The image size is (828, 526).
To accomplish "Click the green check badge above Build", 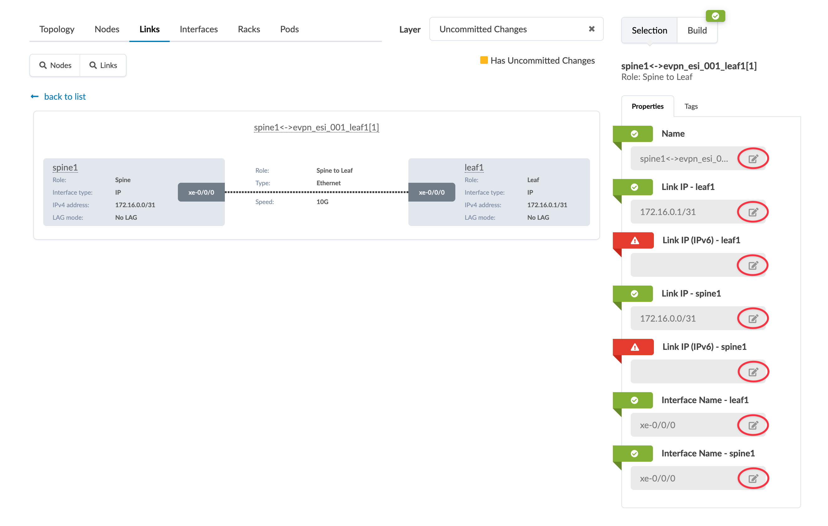I will click(x=715, y=16).
